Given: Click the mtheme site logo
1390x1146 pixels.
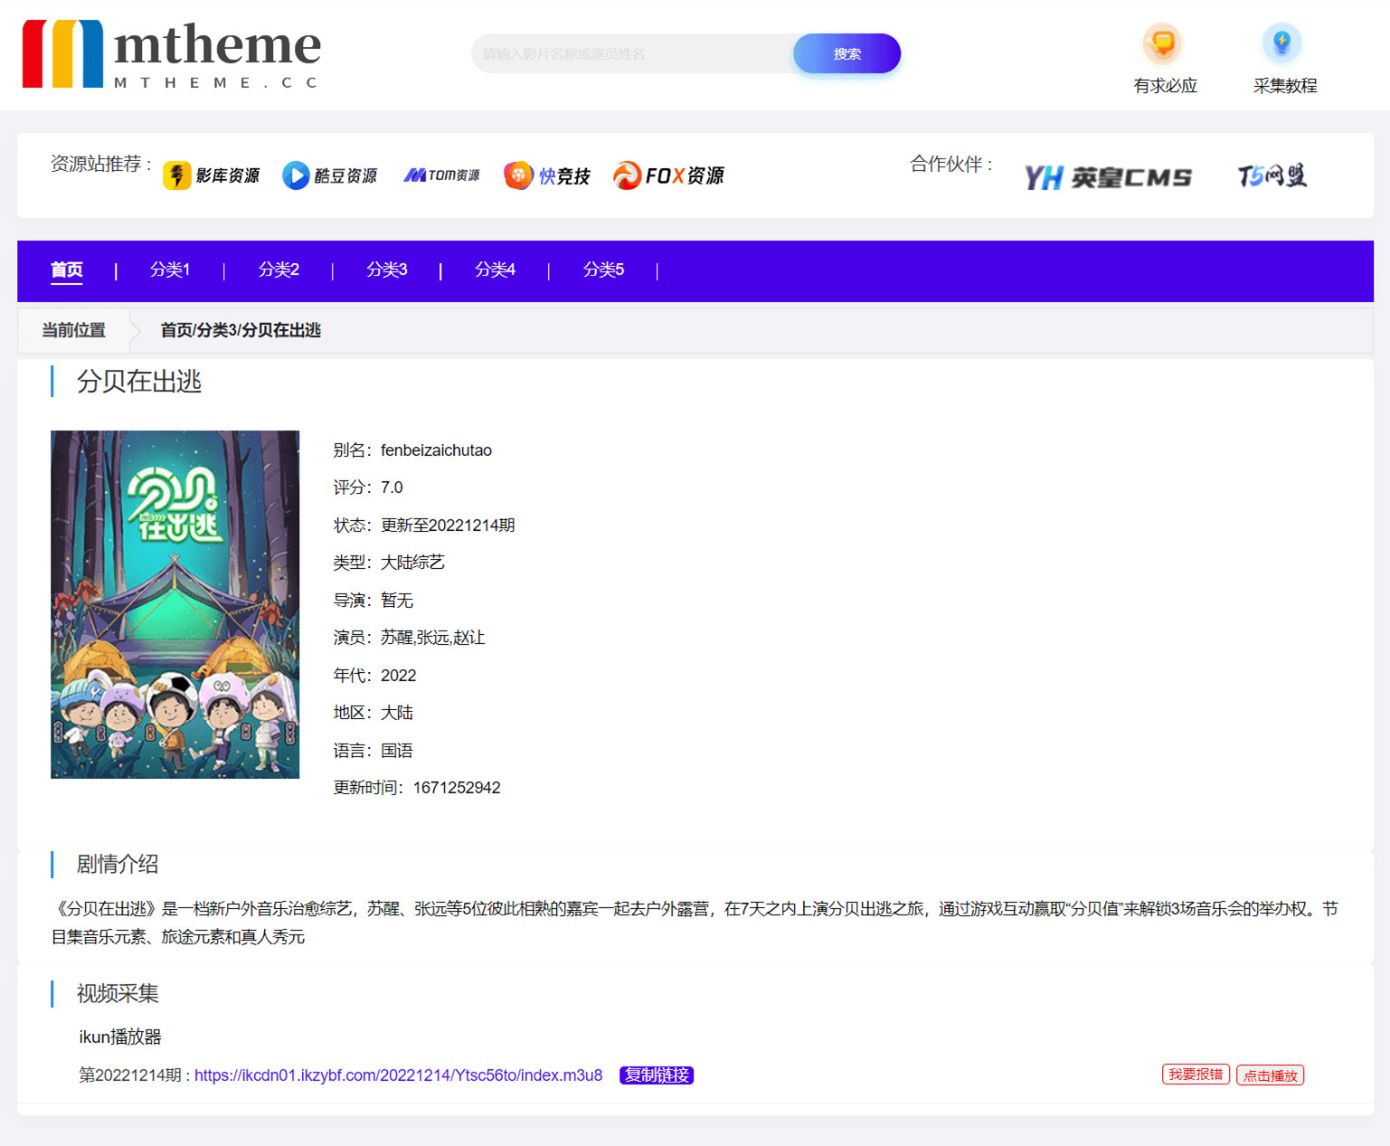Looking at the screenshot, I should (x=172, y=54).
